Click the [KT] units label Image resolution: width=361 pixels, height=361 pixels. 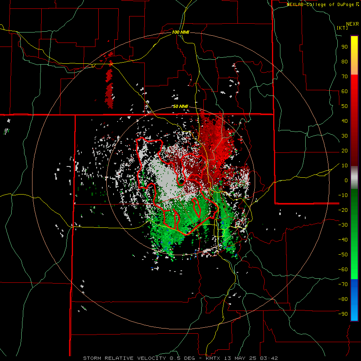[x=343, y=28]
